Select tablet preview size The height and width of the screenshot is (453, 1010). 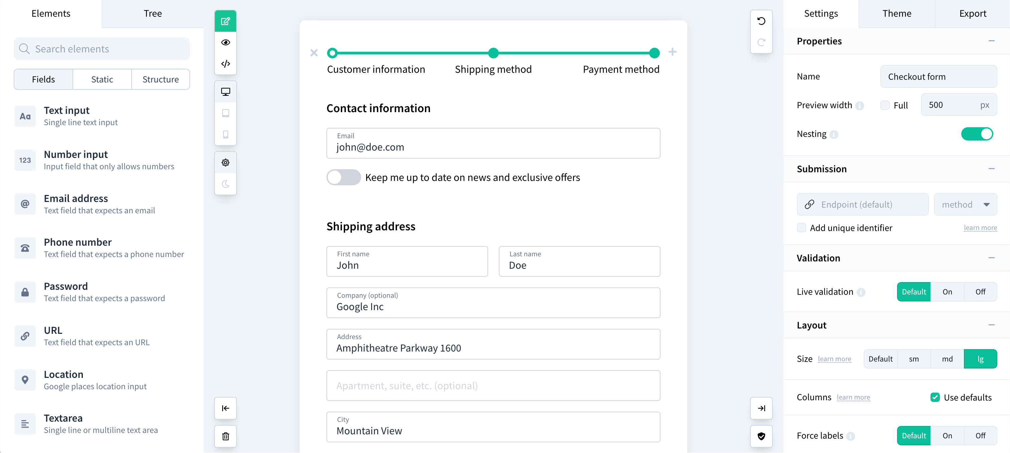click(226, 113)
